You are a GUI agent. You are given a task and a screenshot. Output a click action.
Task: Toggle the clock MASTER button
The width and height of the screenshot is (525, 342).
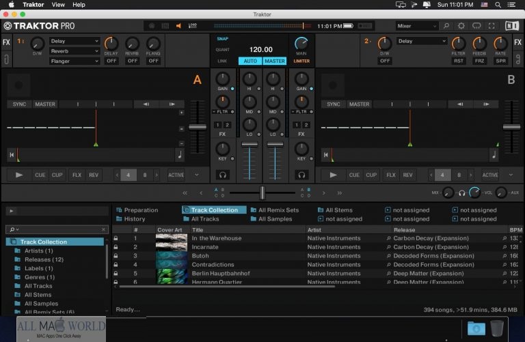click(x=275, y=61)
